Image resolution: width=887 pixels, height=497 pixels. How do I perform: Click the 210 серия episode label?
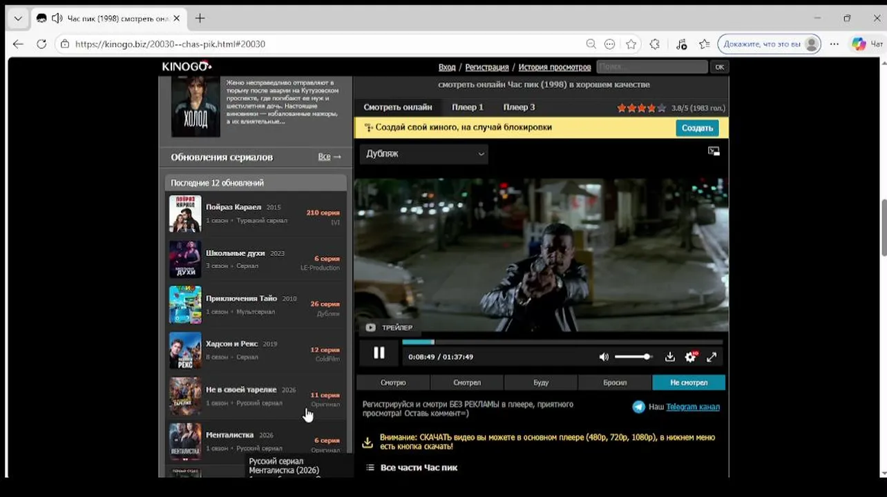pos(323,213)
